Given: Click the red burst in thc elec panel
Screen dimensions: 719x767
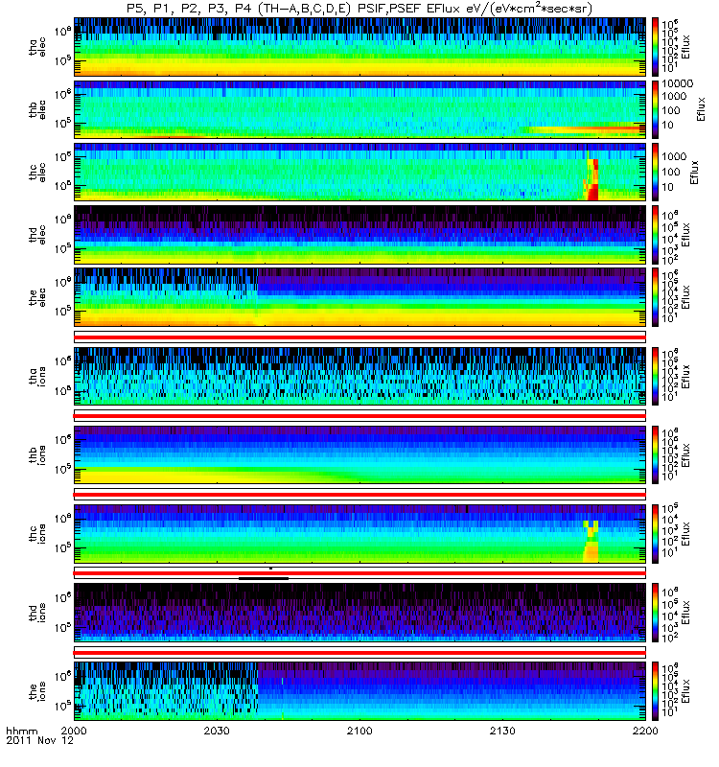Looking at the screenshot, I should coord(591,179).
